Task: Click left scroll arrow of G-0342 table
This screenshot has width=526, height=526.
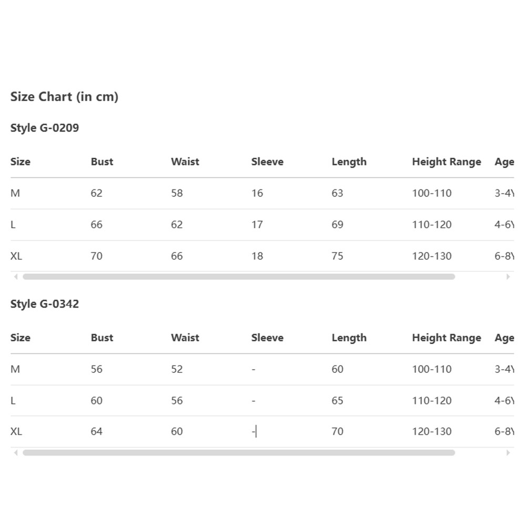Action: tap(15, 453)
